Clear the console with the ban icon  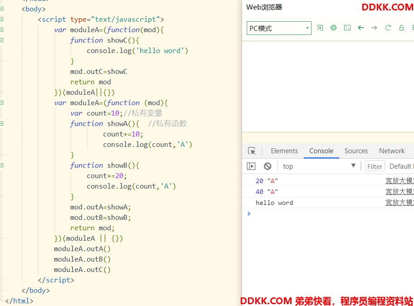click(268, 166)
